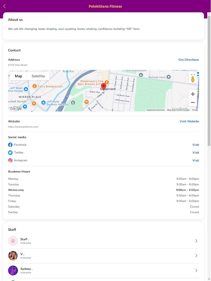Switch map to Satellite view

pyautogui.click(x=38, y=76)
